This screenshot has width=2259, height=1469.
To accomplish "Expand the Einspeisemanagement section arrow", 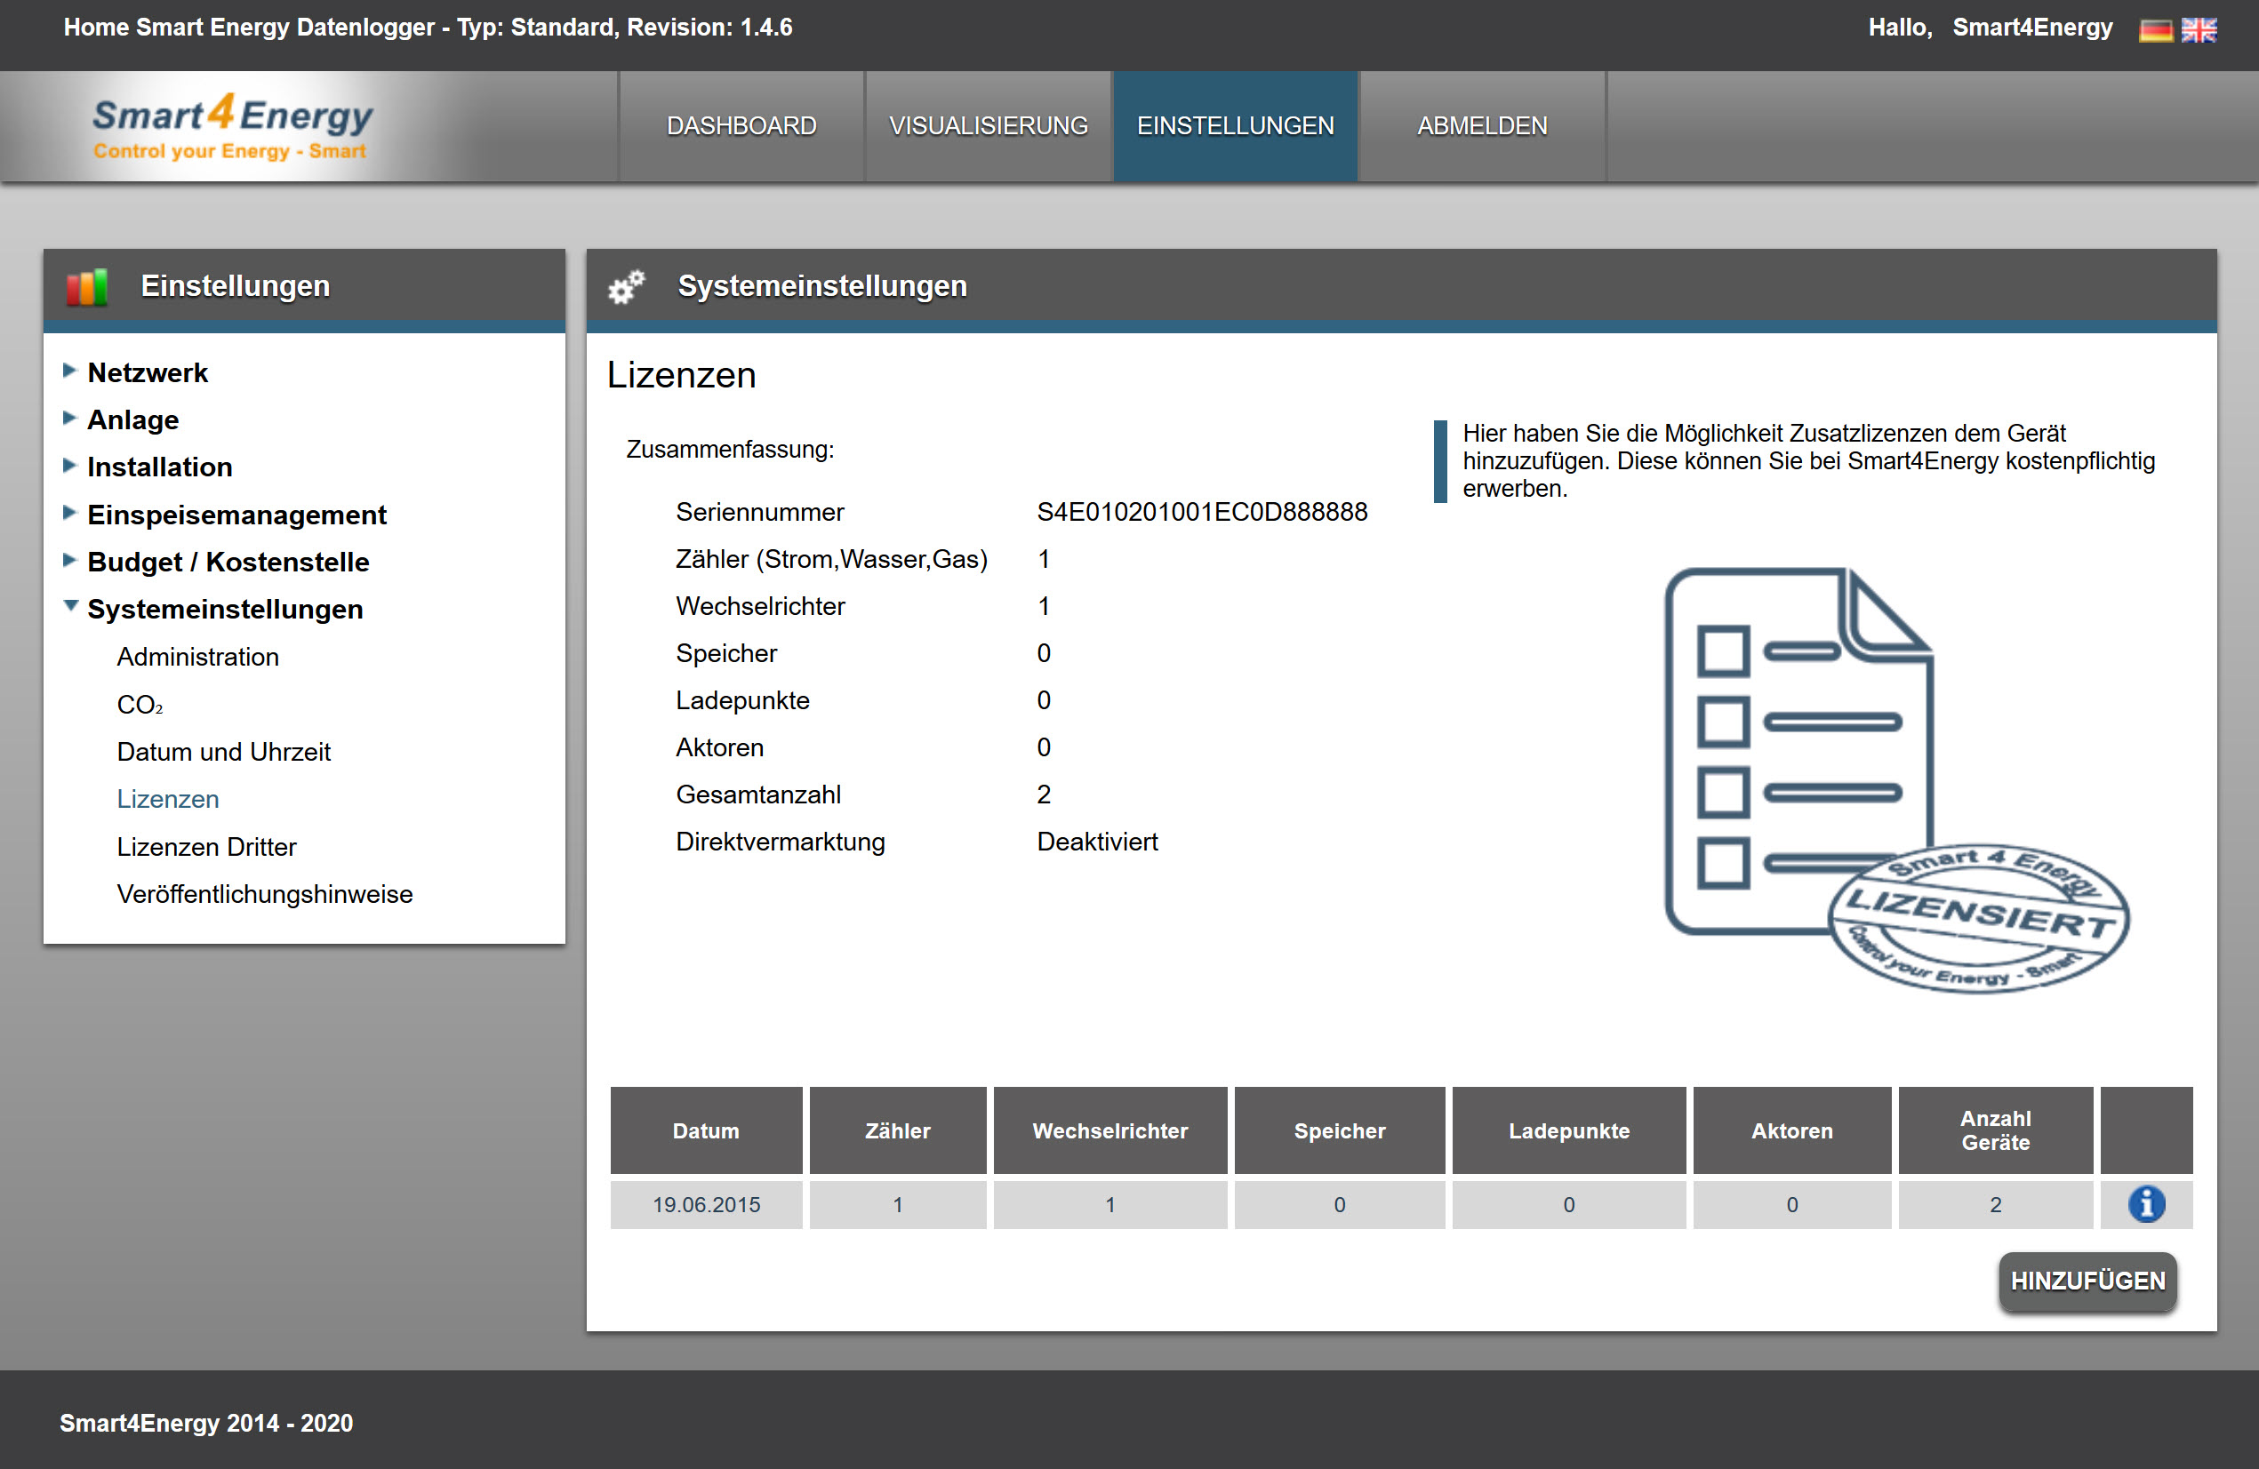I will (69, 514).
